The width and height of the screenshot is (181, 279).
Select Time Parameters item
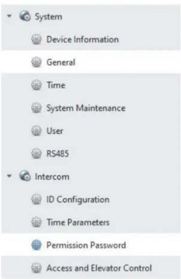point(90,222)
